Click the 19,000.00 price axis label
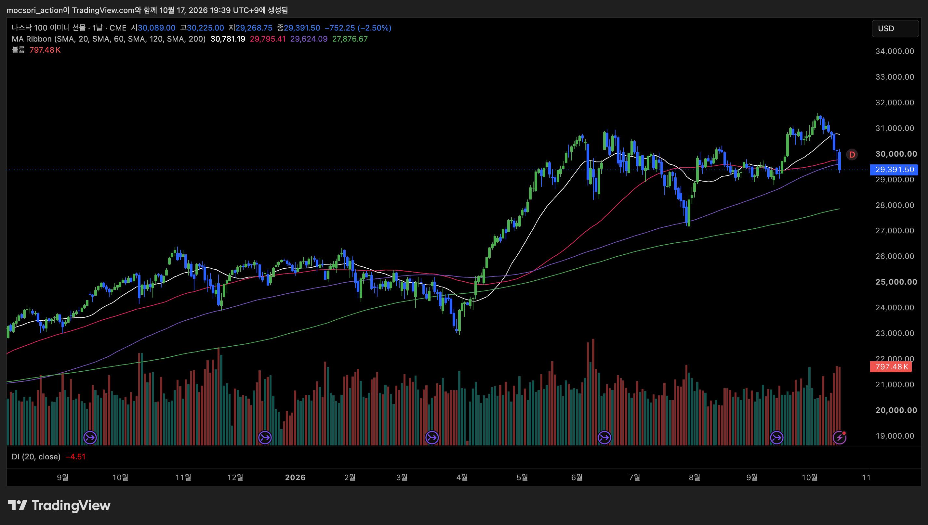928x525 pixels. pyautogui.click(x=895, y=436)
